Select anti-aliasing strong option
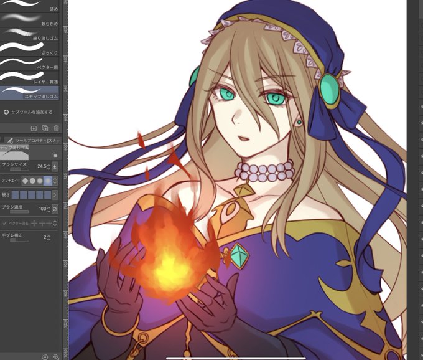Image resolution: width=423 pixels, height=360 pixels. (47, 181)
